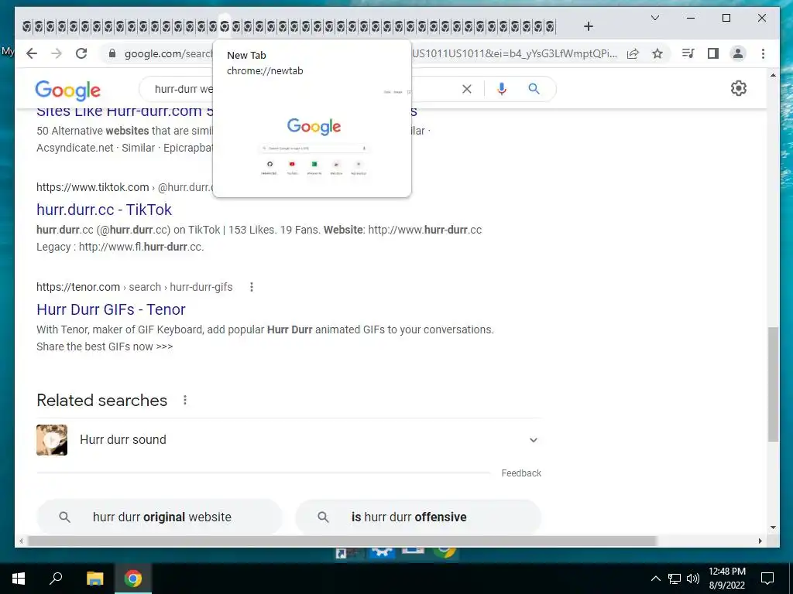Viewport: 793px width, 594px height.
Task: Select the first tab in tab strip
Action: click(x=27, y=26)
